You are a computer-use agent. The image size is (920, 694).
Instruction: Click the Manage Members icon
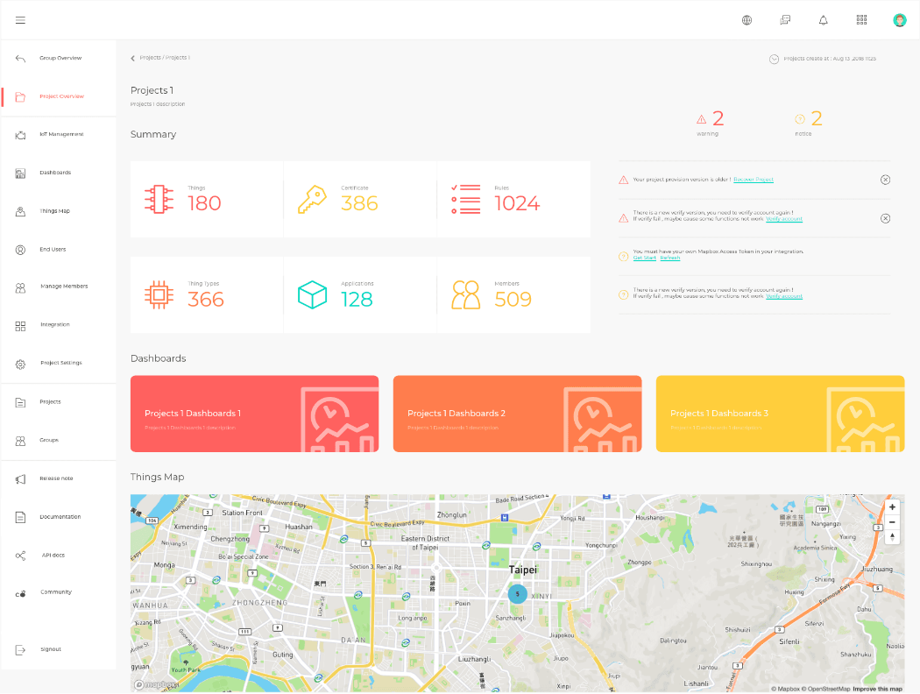point(20,287)
